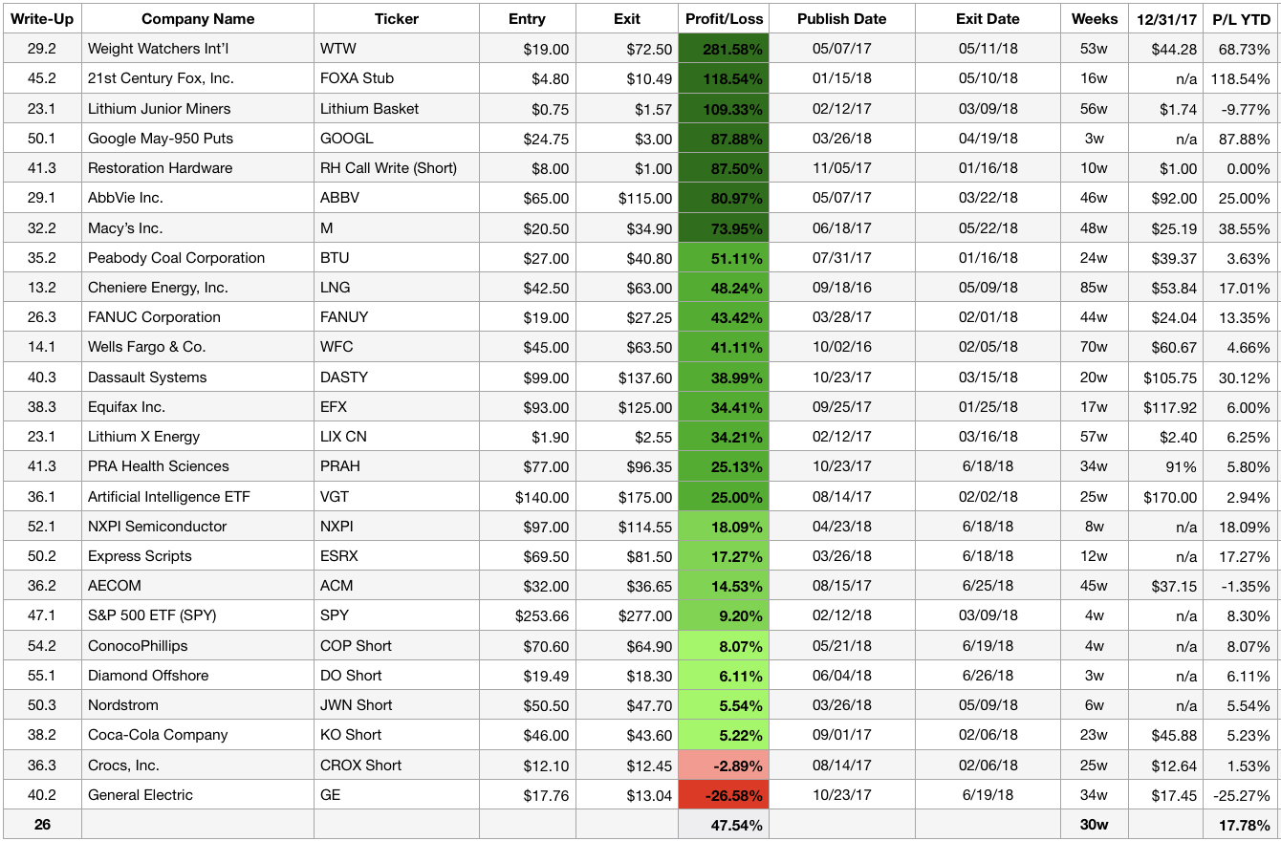The image size is (1281, 841).
Task: Select the NXPI Semiconductor cell
Action: pos(198,527)
